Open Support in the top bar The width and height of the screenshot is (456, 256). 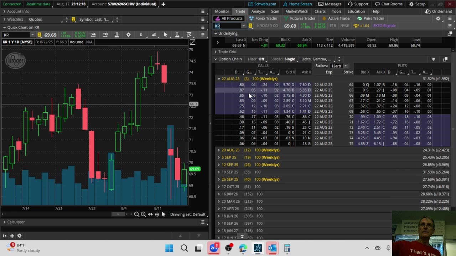click(x=358, y=4)
